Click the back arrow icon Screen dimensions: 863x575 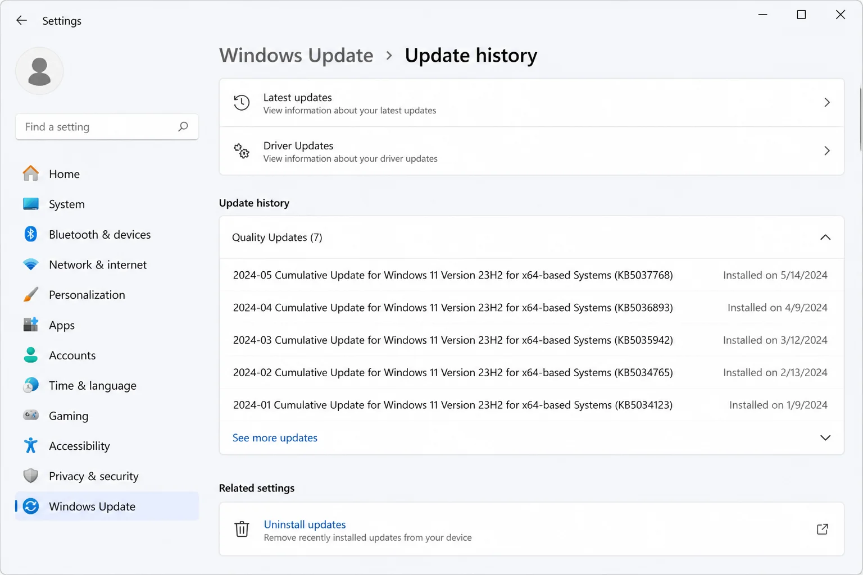coord(21,21)
